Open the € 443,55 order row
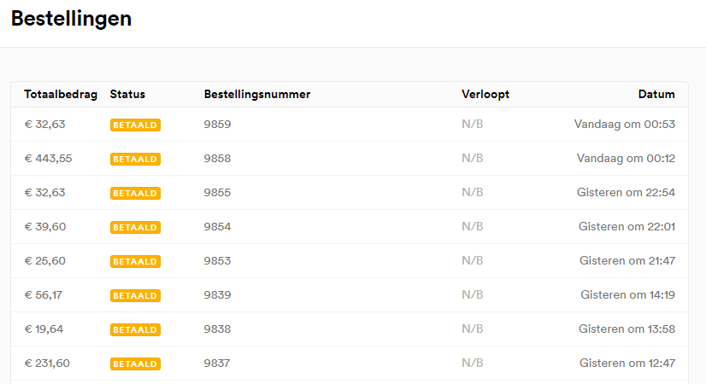Viewport: 706px width, 384px height. click(350, 158)
